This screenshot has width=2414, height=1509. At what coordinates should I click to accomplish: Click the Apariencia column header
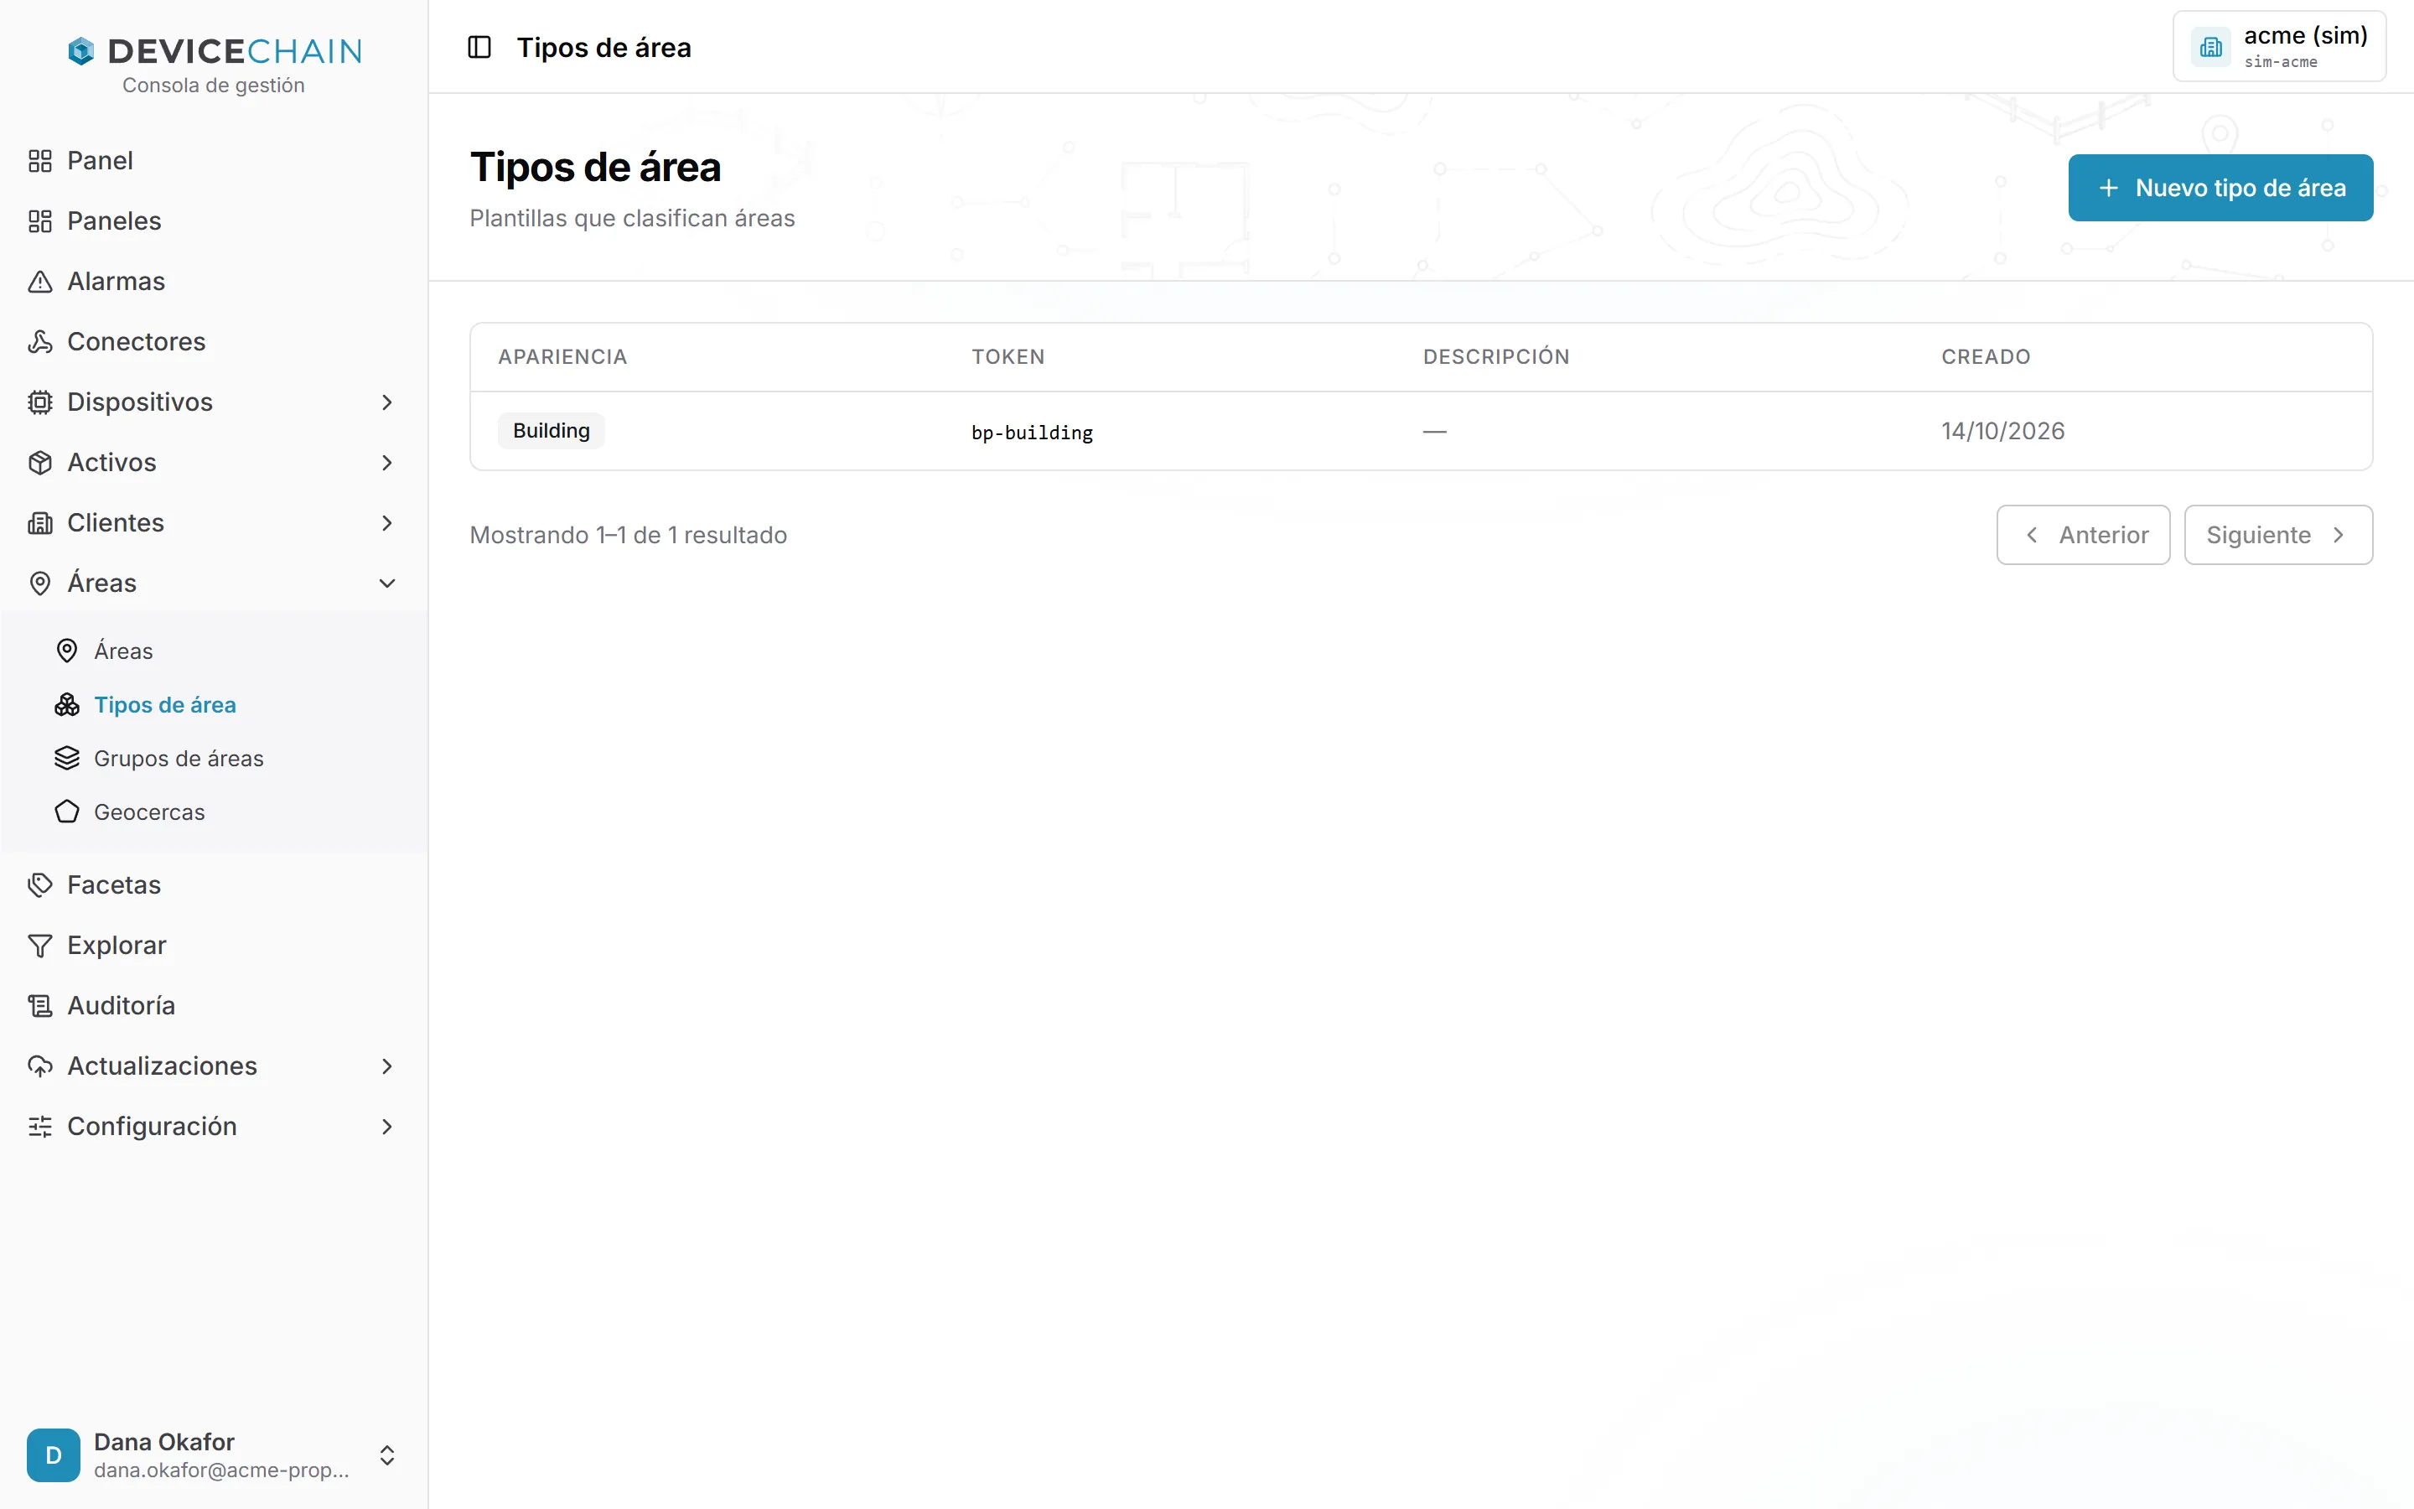click(562, 357)
